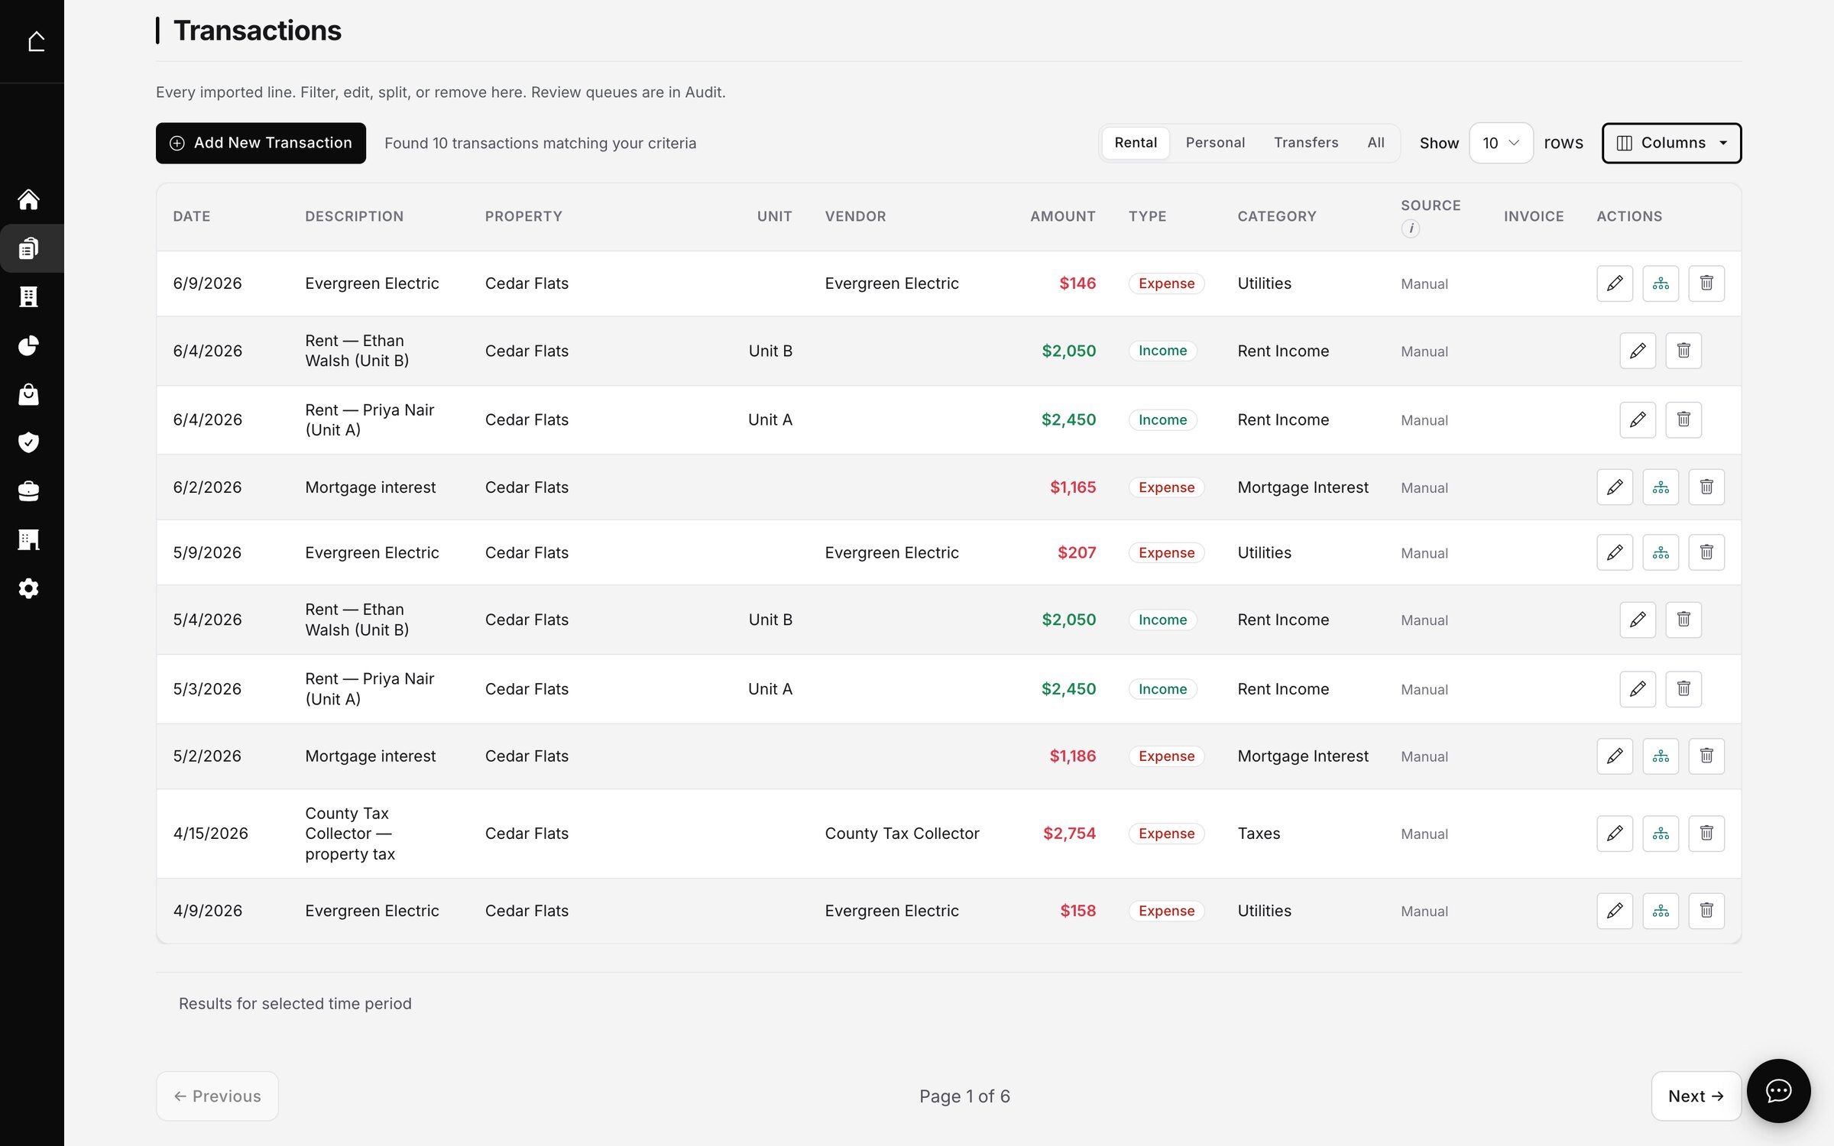Open the transactions documents sidebar icon
Image resolution: width=1834 pixels, height=1146 pixels.
point(29,248)
